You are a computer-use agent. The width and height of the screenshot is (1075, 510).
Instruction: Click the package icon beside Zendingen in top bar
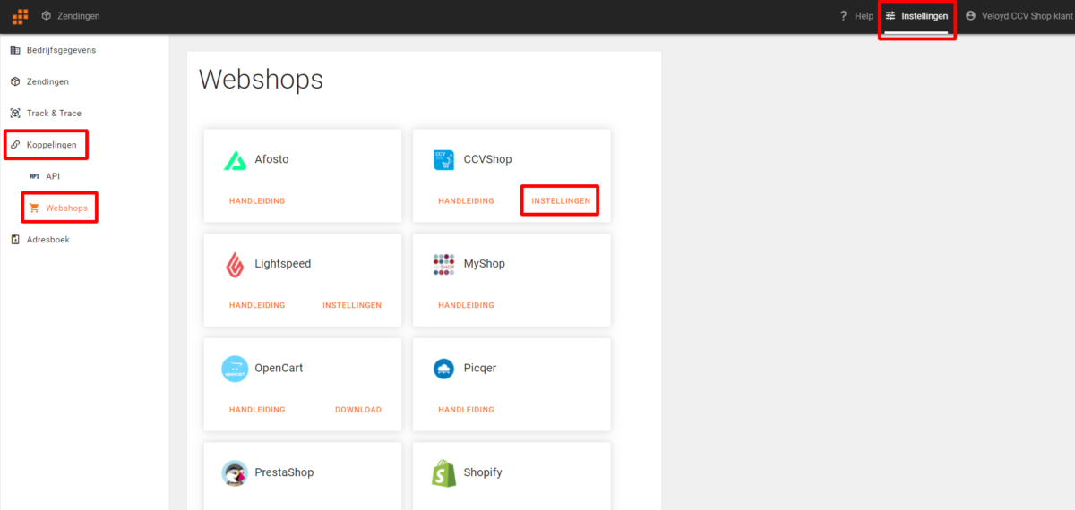coord(46,16)
